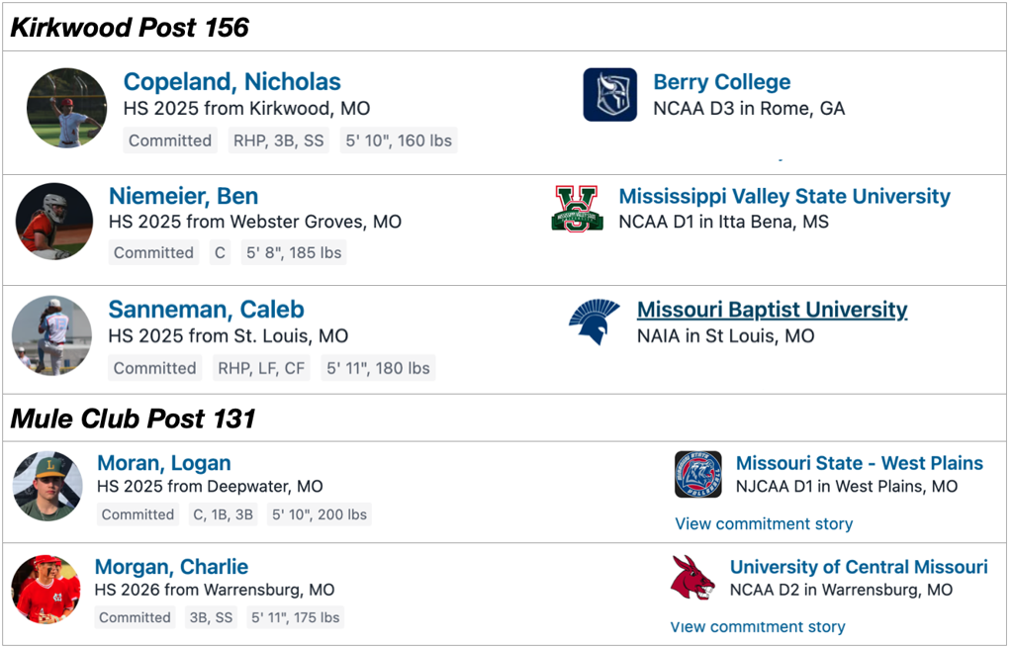Open the Morgan, Charlie player link
Image resolution: width=1013 pixels, height=648 pixels.
171,567
